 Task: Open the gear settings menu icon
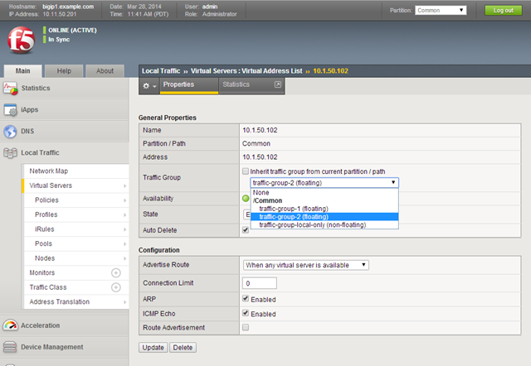[148, 85]
